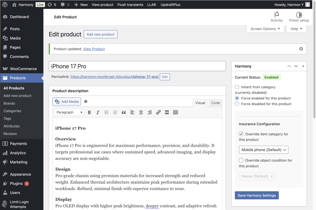The width and height of the screenshot is (316, 210).
Task: Switch to the Code editor tab
Action: click(215, 103)
